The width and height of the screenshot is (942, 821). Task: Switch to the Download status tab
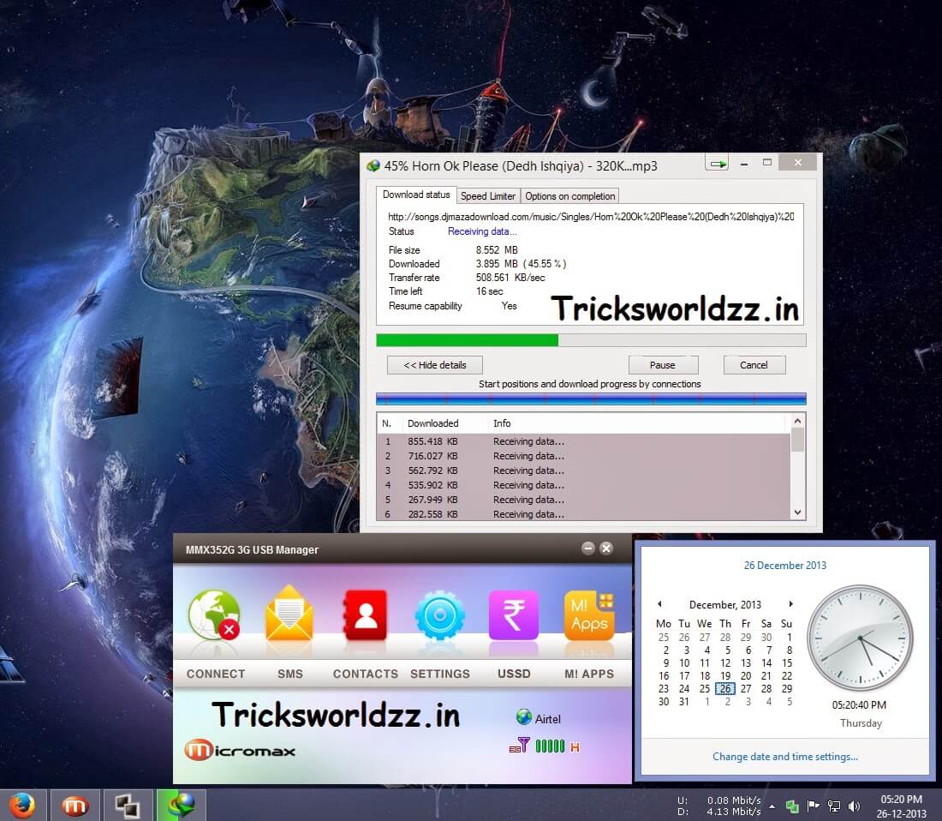[x=415, y=195]
